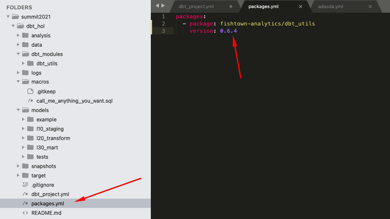Click line number 2 in gutter
Image resolution: width=390 pixels, height=219 pixels.
(x=164, y=24)
